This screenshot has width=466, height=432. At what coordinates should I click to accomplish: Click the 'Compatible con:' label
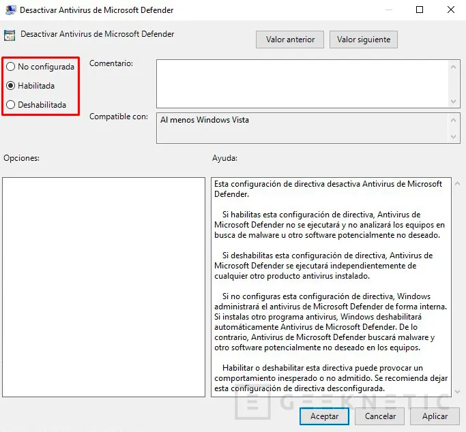tap(119, 117)
